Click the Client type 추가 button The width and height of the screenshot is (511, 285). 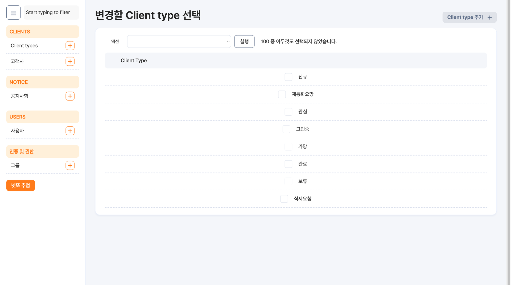(469, 17)
